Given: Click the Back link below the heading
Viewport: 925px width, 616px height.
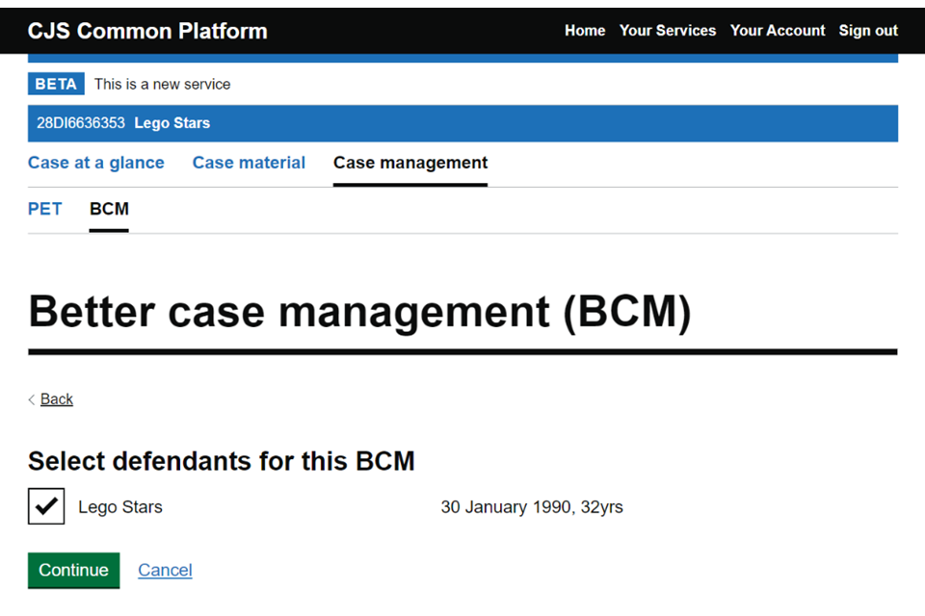Looking at the screenshot, I should click(56, 398).
